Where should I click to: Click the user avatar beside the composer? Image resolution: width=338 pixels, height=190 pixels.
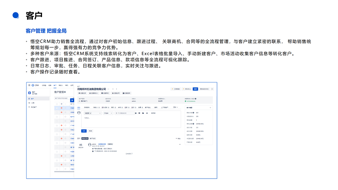click(x=79, y=113)
